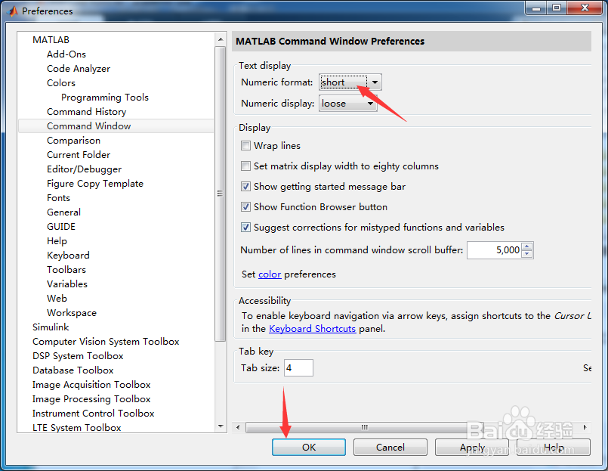The width and height of the screenshot is (608, 471).
Task: Select Command Window in the tree
Action: point(116,126)
